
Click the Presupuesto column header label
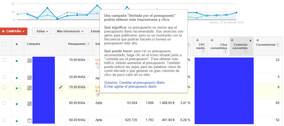tap(77, 44)
